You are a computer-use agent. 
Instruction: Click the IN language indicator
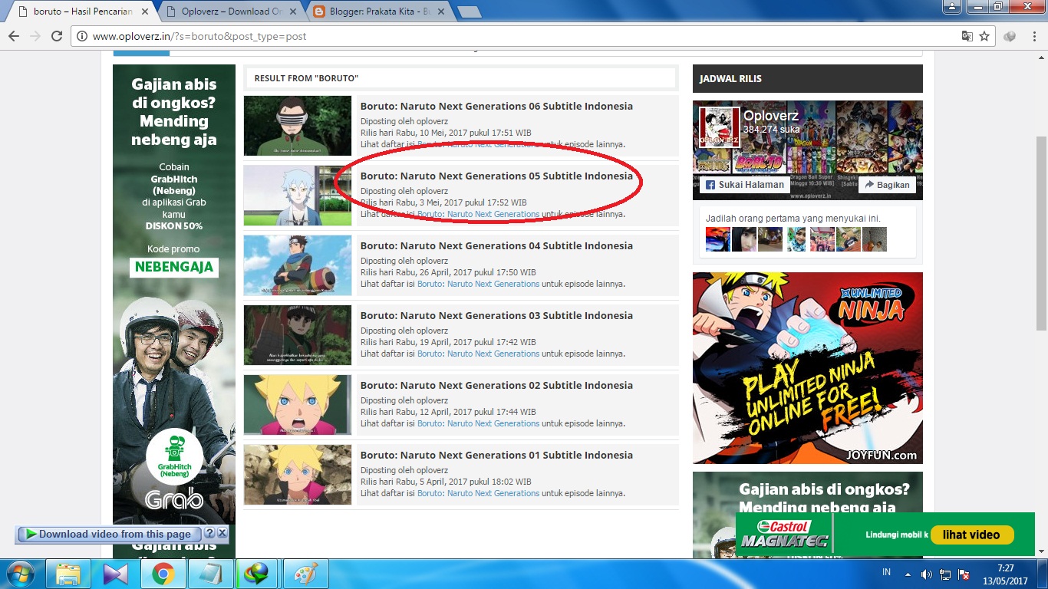pos(887,573)
